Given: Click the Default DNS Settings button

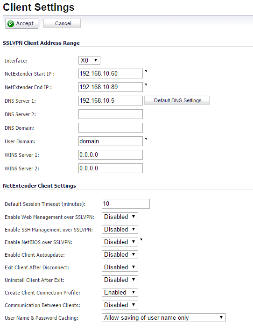Looking at the screenshot, I should click(177, 100).
